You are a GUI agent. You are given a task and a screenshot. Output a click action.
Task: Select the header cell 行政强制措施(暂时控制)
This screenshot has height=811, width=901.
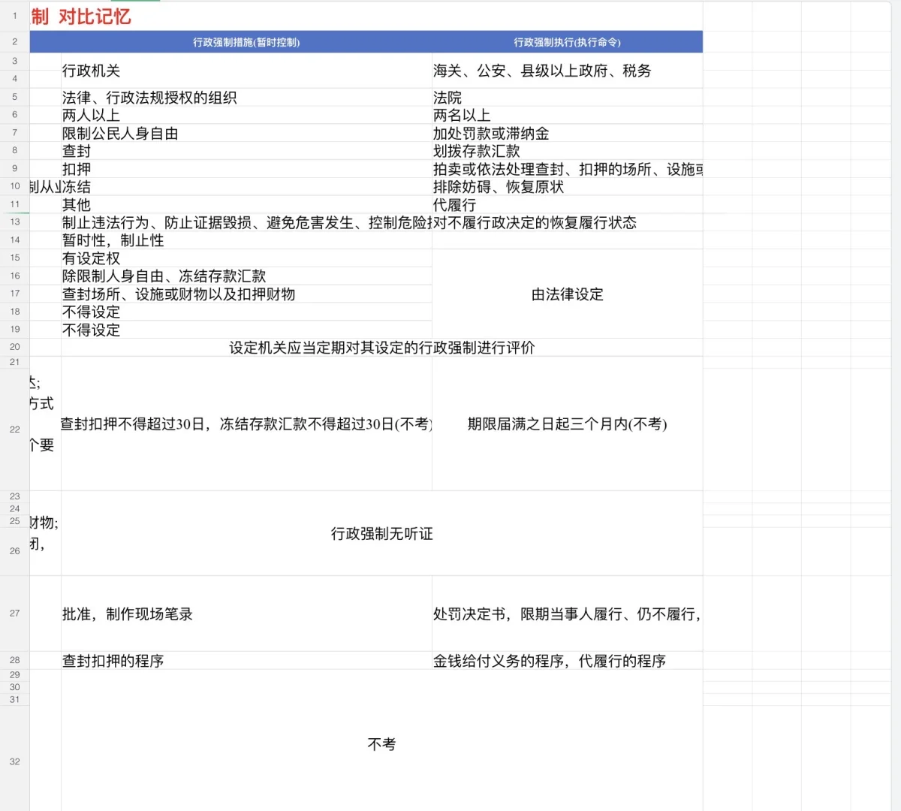click(x=246, y=42)
